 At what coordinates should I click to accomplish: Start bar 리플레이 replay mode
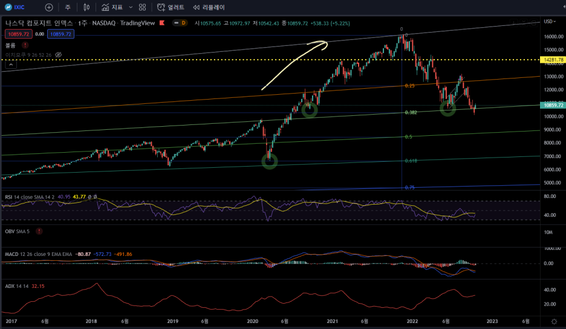209,7
